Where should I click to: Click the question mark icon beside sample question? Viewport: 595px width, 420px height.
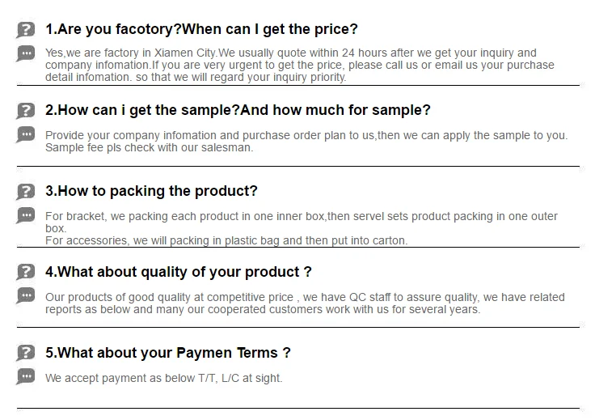click(26, 111)
